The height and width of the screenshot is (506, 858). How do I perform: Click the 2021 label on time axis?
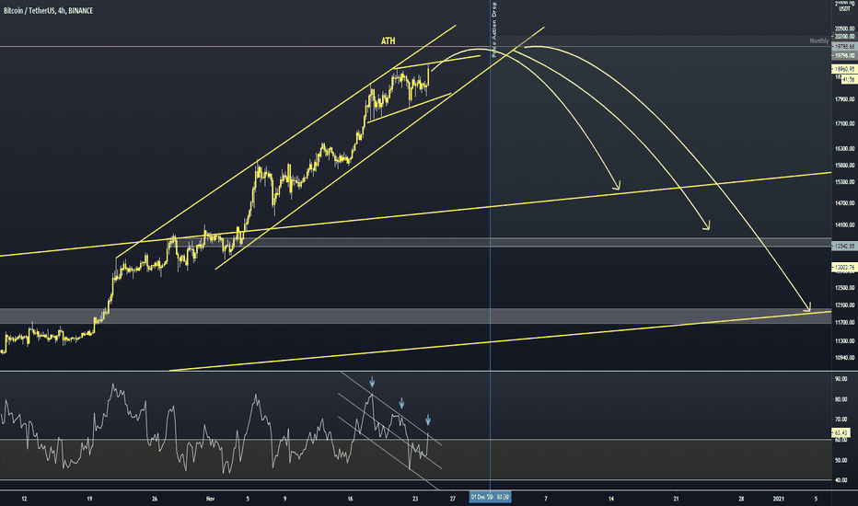779,499
